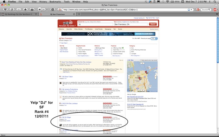
Task: Click the Search for input field
Action: coord(96,24)
